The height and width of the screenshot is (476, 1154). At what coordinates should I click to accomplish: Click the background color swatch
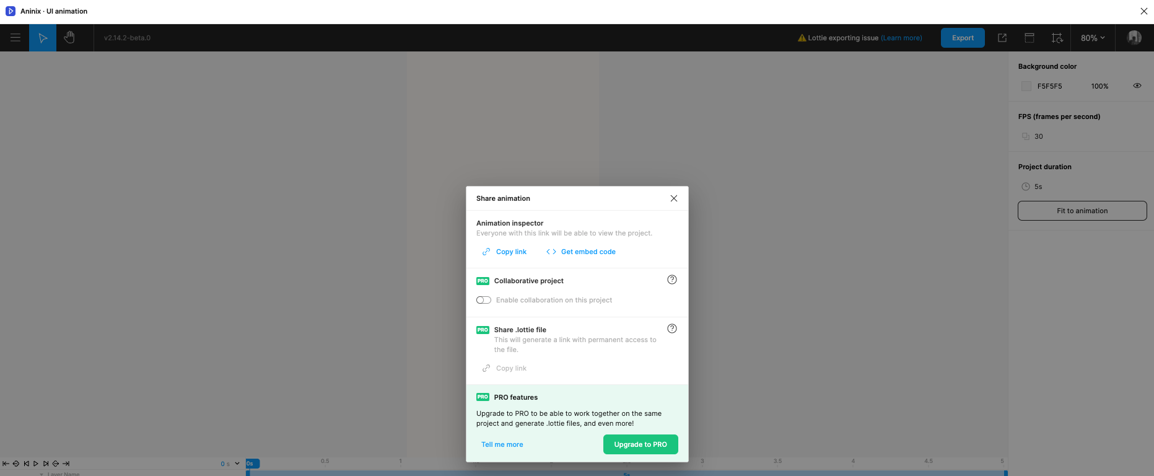1026,86
